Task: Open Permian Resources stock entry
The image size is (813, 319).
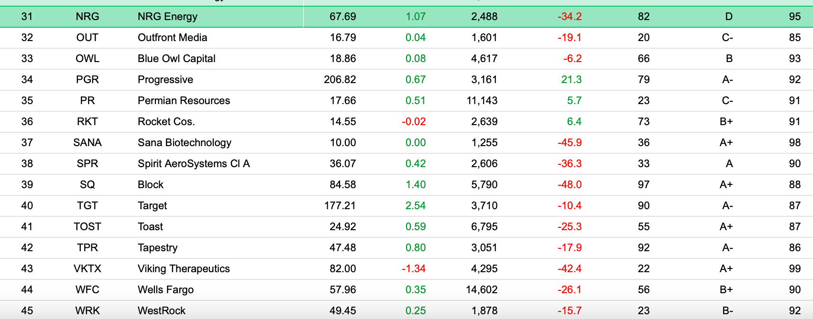Action: coord(184,101)
